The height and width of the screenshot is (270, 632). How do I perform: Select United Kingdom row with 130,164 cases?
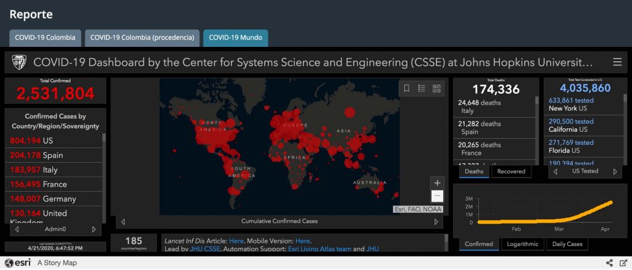[53, 215]
